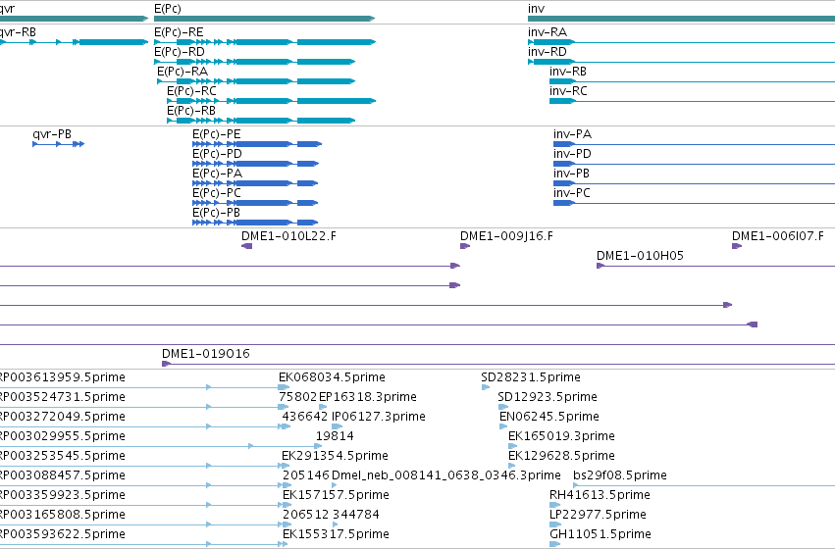Select the E(Pc)-RB transcript

click(x=261, y=121)
